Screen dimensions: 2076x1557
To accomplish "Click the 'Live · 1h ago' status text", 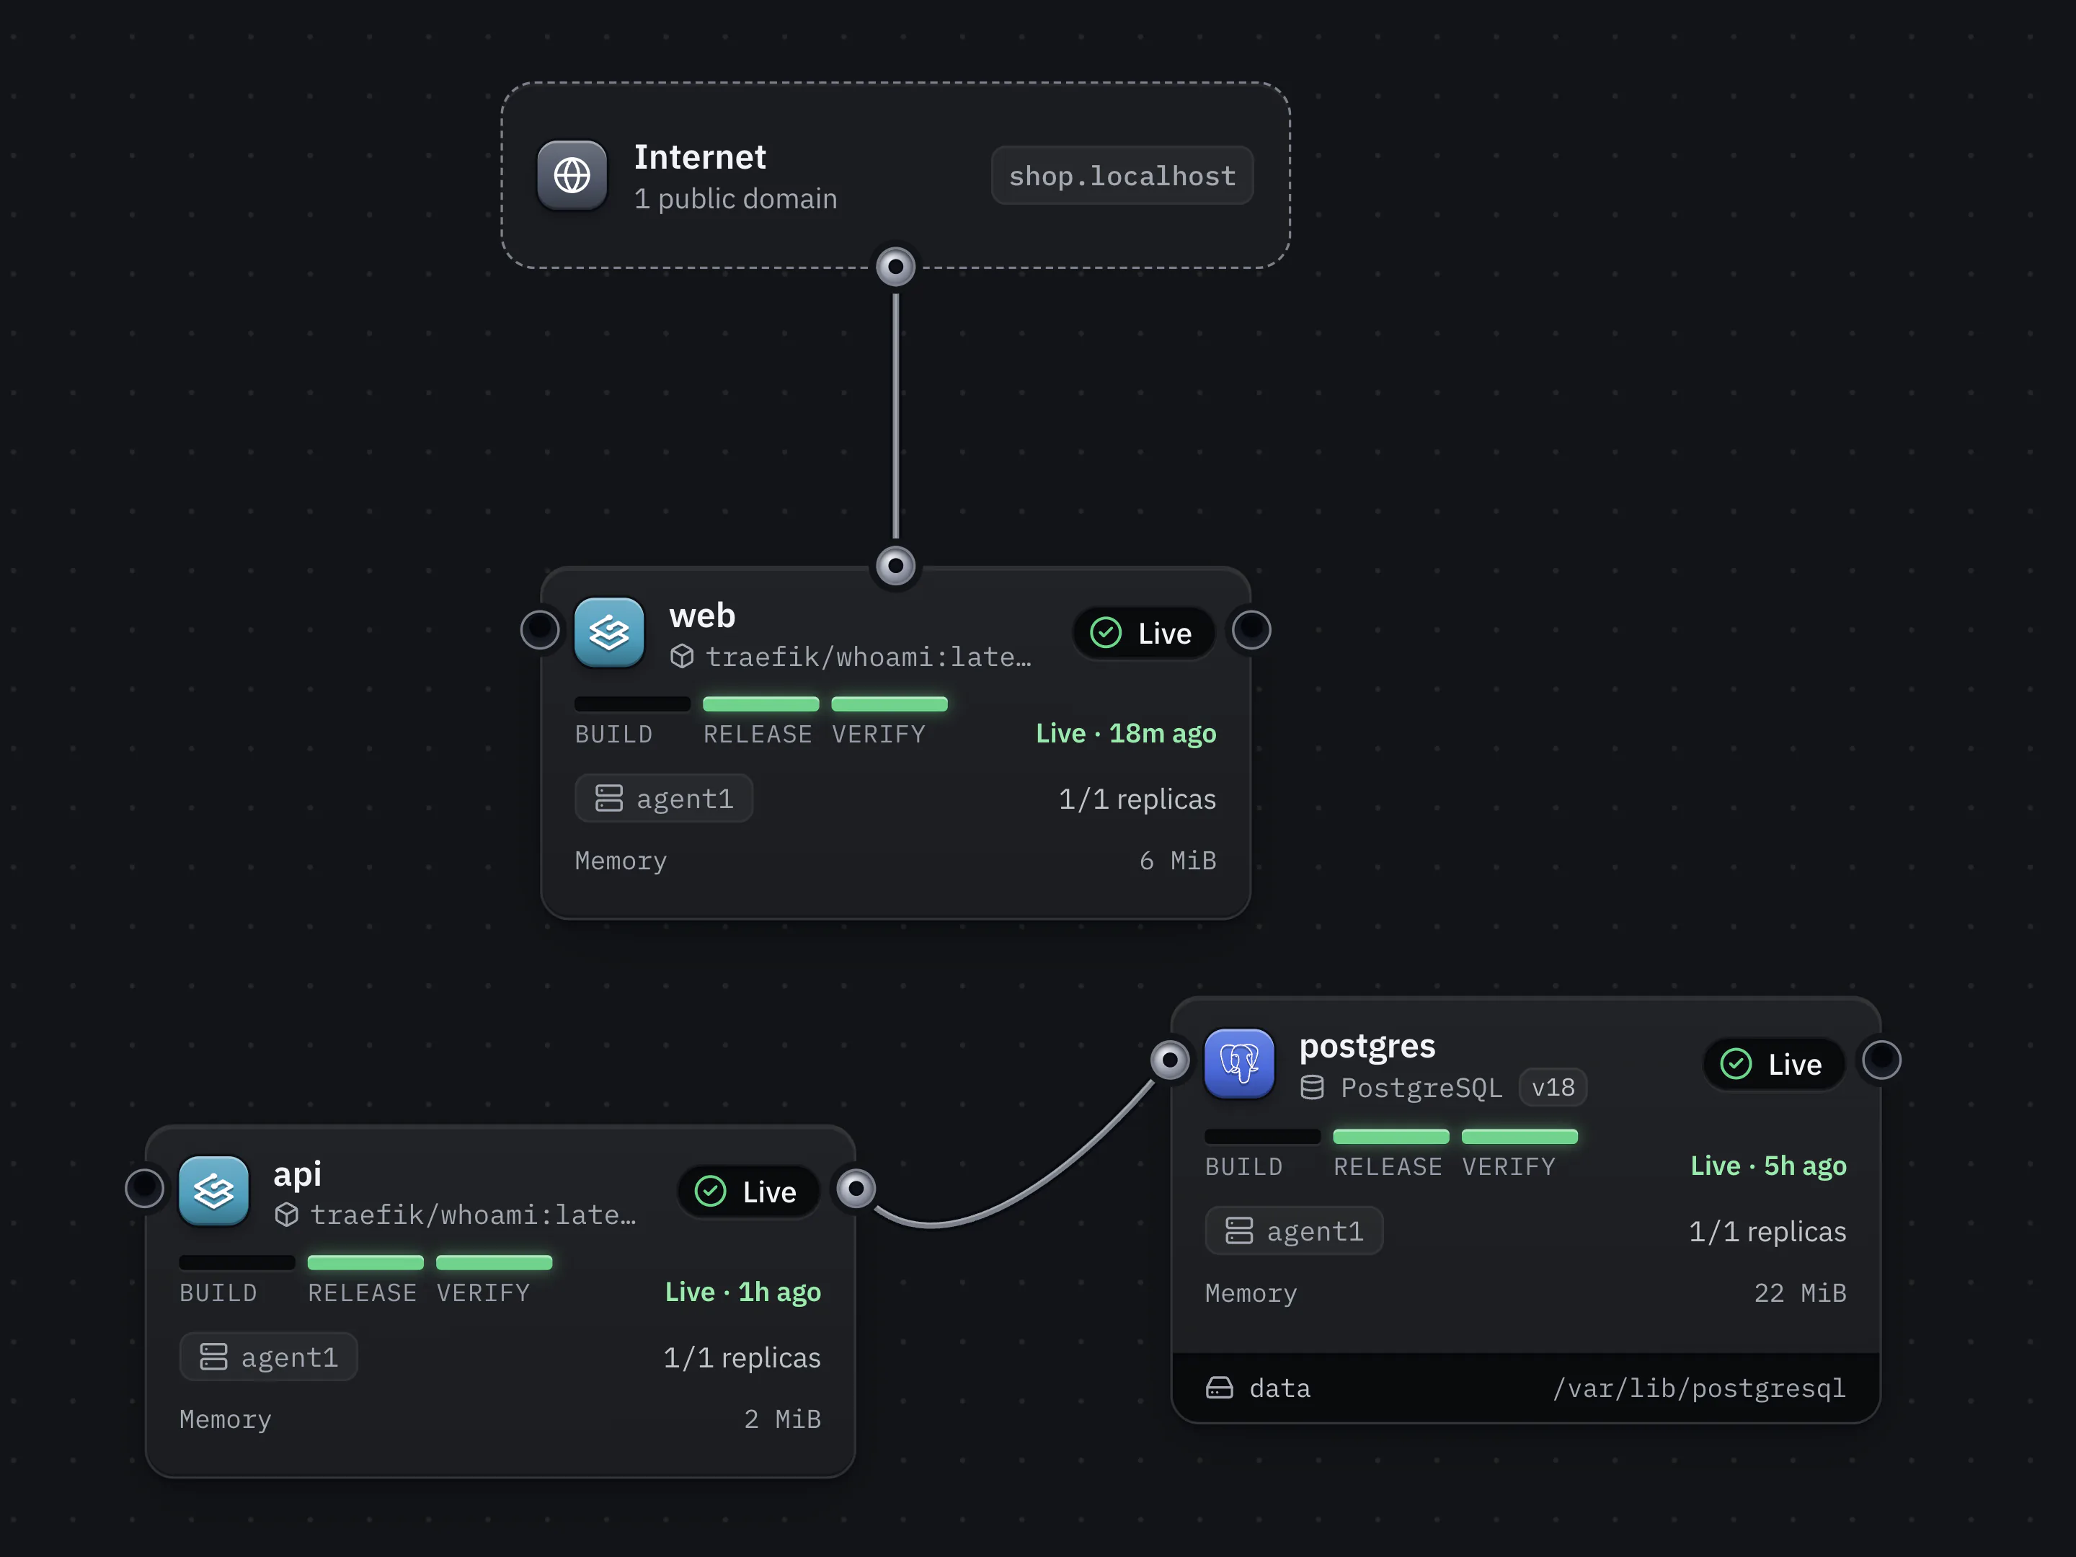I will pos(743,1292).
